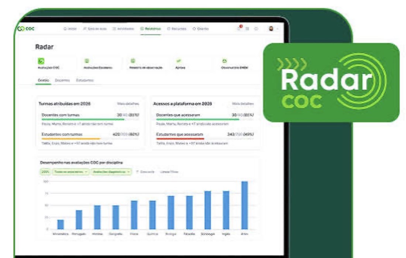This screenshot has height=258, width=406.
Task: Click the Física bar in the chart
Action: [x=134, y=215]
